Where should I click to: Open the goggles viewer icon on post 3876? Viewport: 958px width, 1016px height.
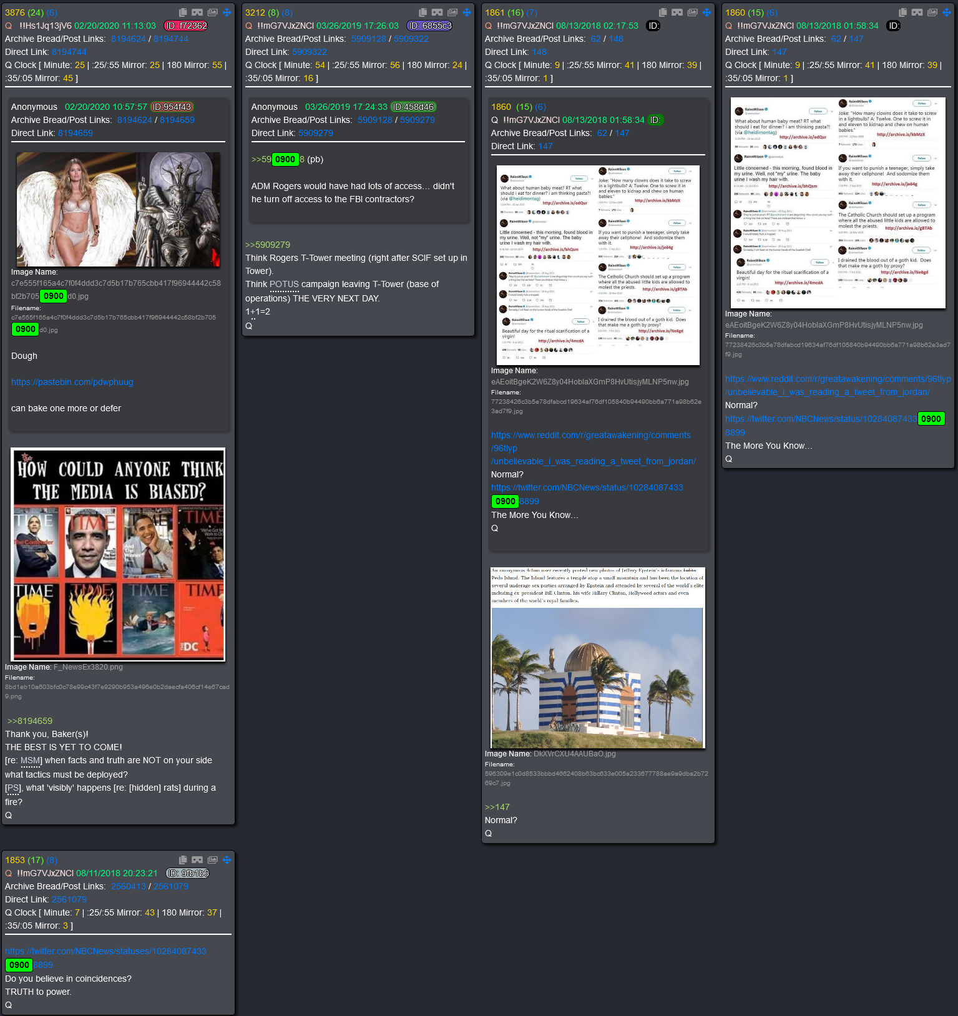click(197, 12)
